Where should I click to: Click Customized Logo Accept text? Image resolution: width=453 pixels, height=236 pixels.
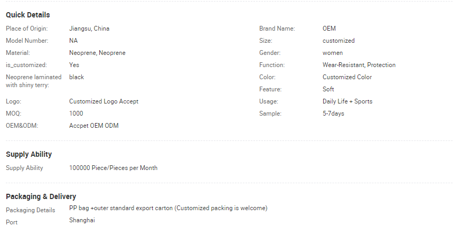[103, 101]
